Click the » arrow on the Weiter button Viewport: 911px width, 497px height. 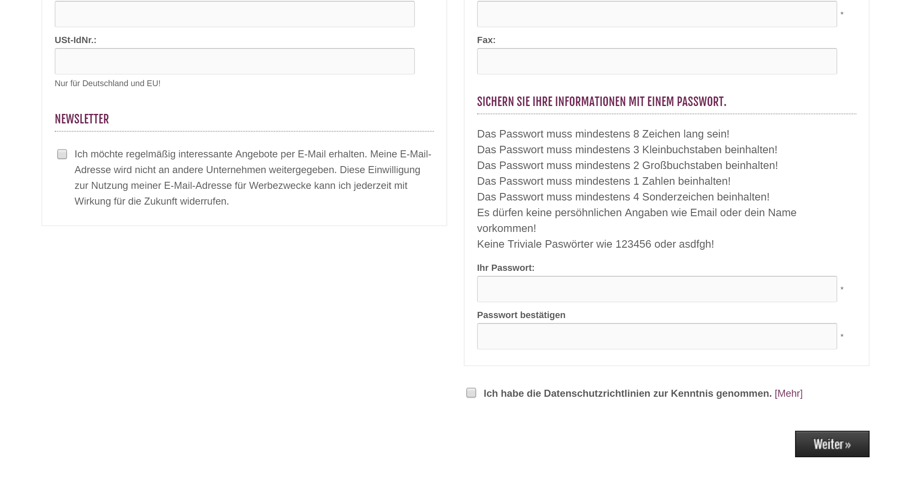pos(847,444)
